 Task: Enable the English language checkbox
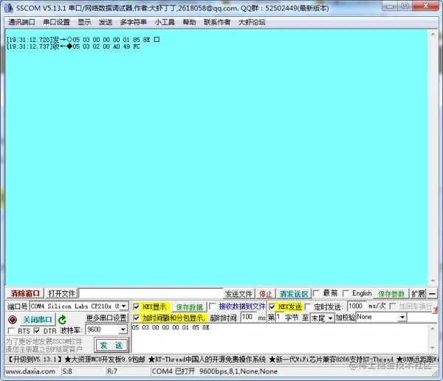[346, 293]
